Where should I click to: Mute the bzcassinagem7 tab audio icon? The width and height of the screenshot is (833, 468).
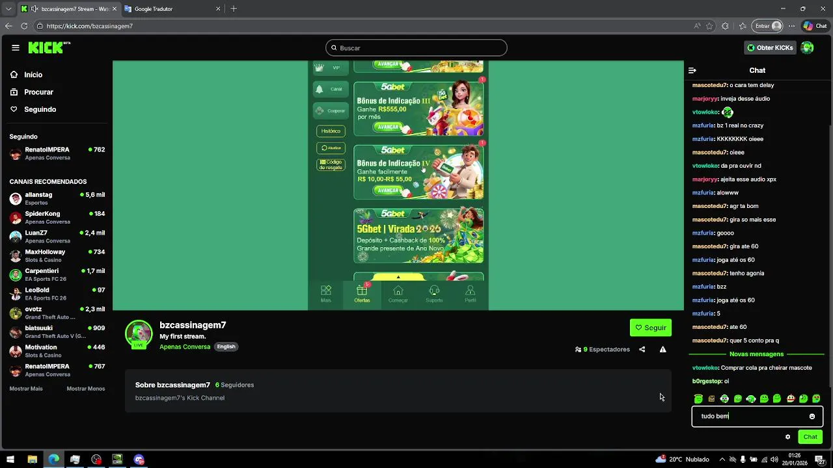coord(34,9)
